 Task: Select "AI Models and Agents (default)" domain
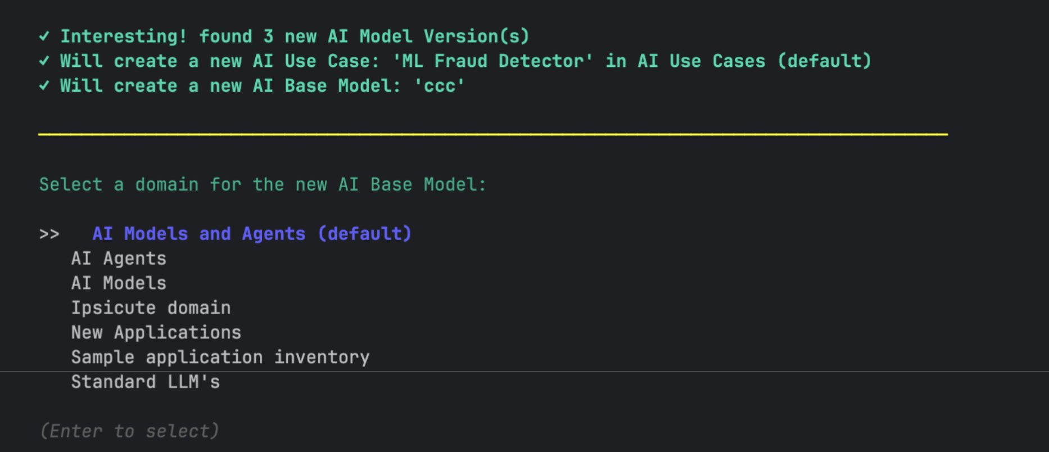pos(252,234)
